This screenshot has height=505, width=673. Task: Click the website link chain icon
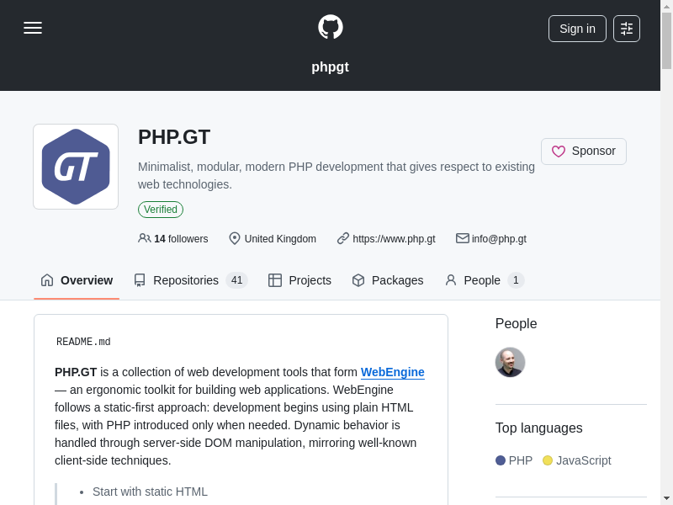pyautogui.click(x=343, y=238)
